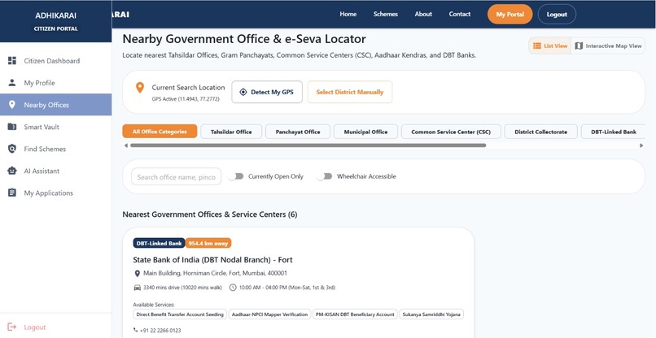The height and width of the screenshot is (338, 656).
Task: Open Smart Vault in sidebar
Action: coord(55,127)
